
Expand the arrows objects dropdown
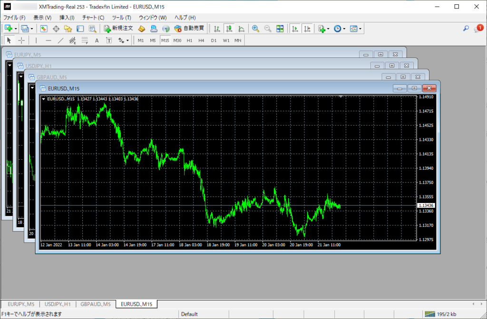click(127, 41)
